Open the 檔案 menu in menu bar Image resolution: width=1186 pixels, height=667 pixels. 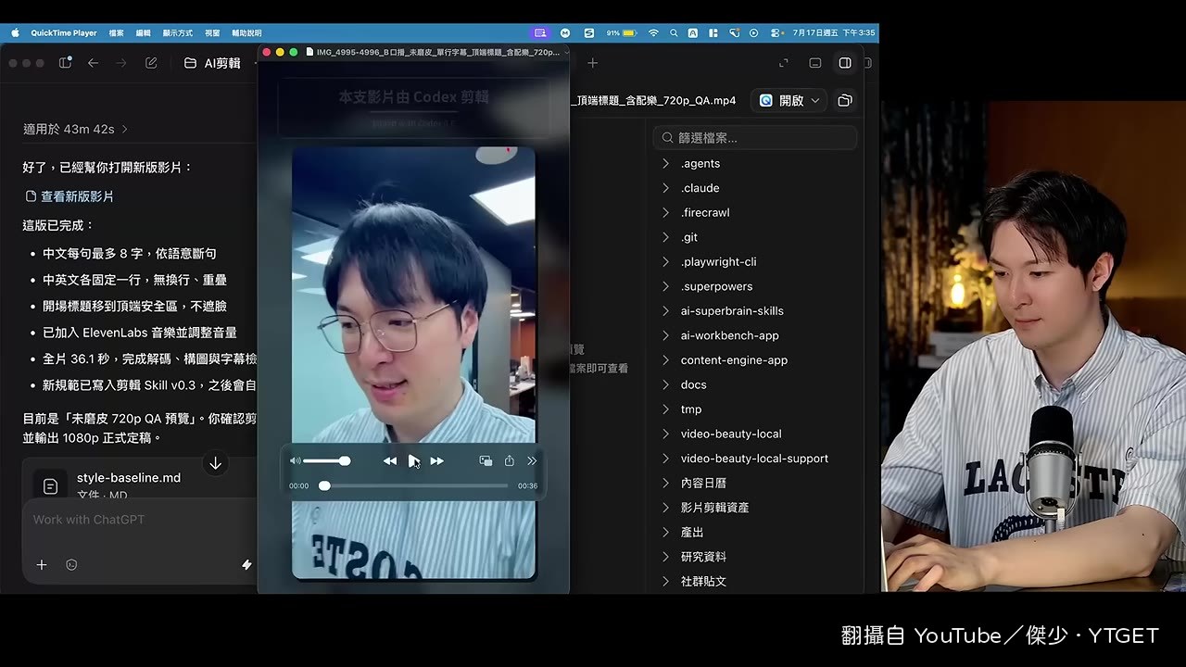(x=116, y=32)
